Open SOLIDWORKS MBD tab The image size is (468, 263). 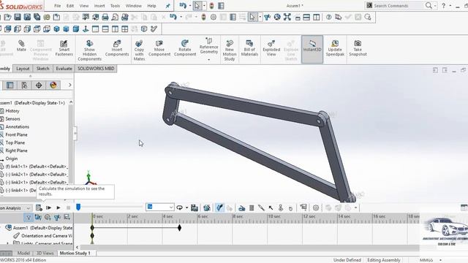[x=96, y=69]
